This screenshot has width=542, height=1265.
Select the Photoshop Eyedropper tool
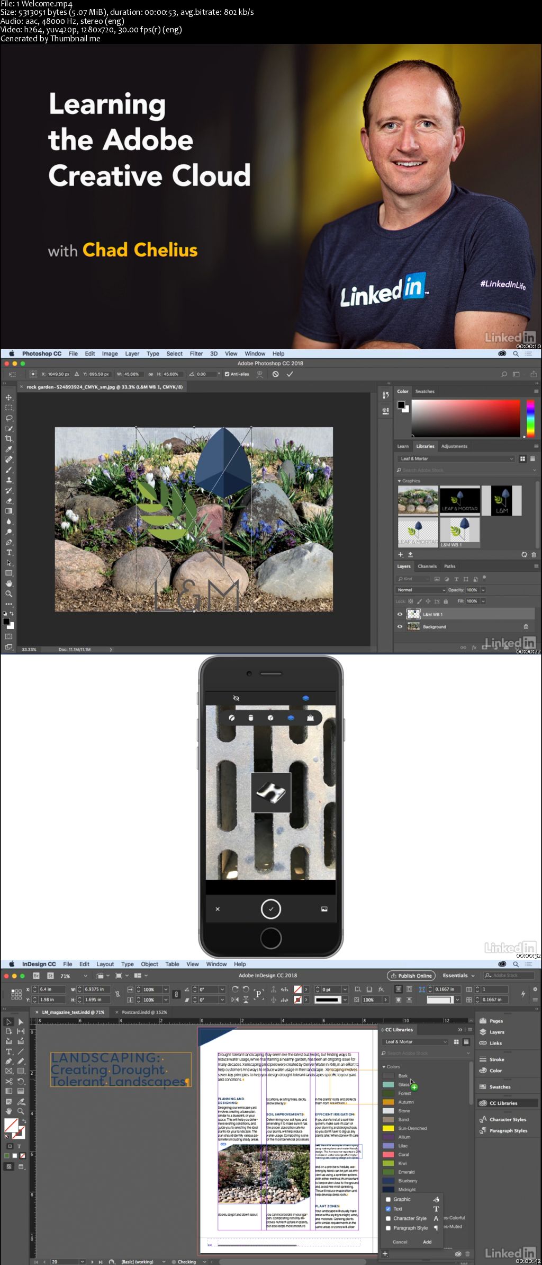pos(8,449)
